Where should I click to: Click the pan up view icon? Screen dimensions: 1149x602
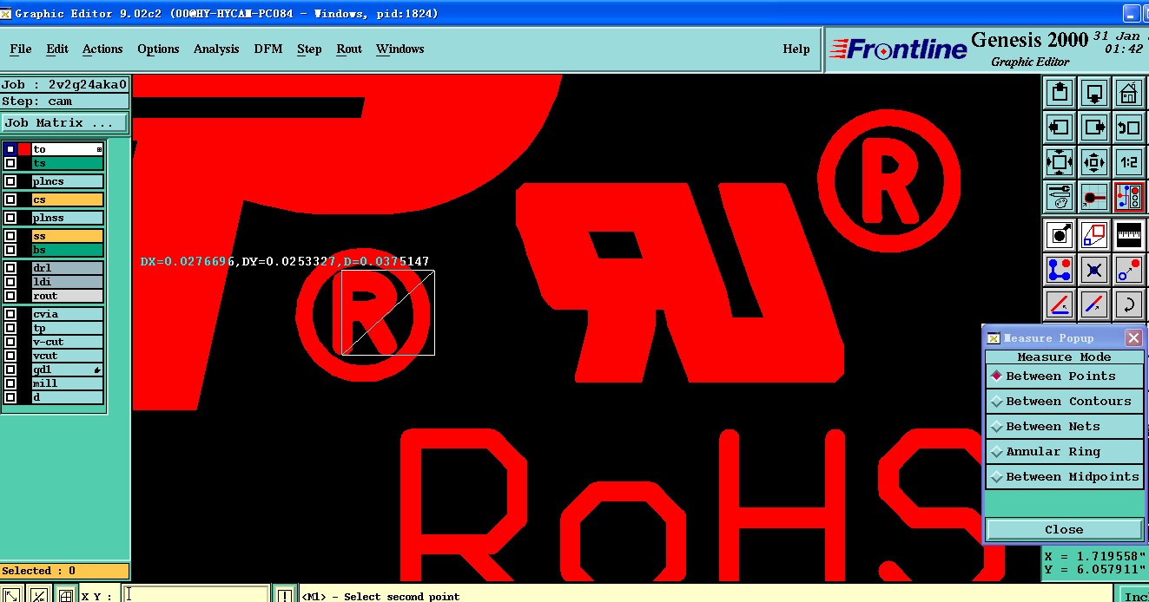(x=1060, y=93)
